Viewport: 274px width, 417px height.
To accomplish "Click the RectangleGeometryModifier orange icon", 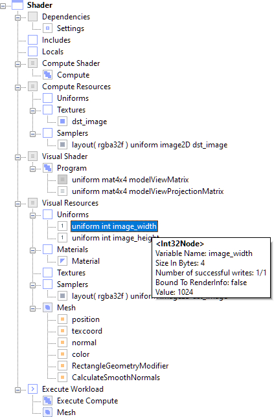I will [x=62, y=366].
